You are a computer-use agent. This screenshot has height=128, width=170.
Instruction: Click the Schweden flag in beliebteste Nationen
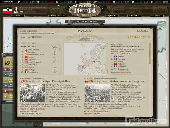(x=116, y=59)
